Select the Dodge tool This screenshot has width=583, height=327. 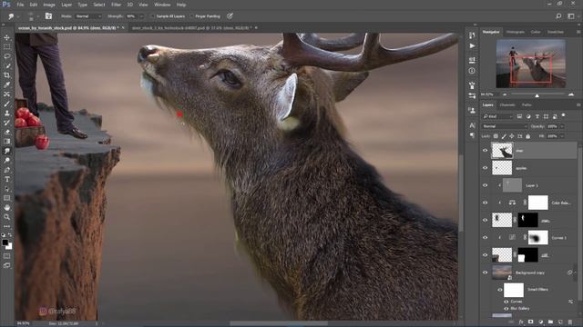(x=6, y=161)
